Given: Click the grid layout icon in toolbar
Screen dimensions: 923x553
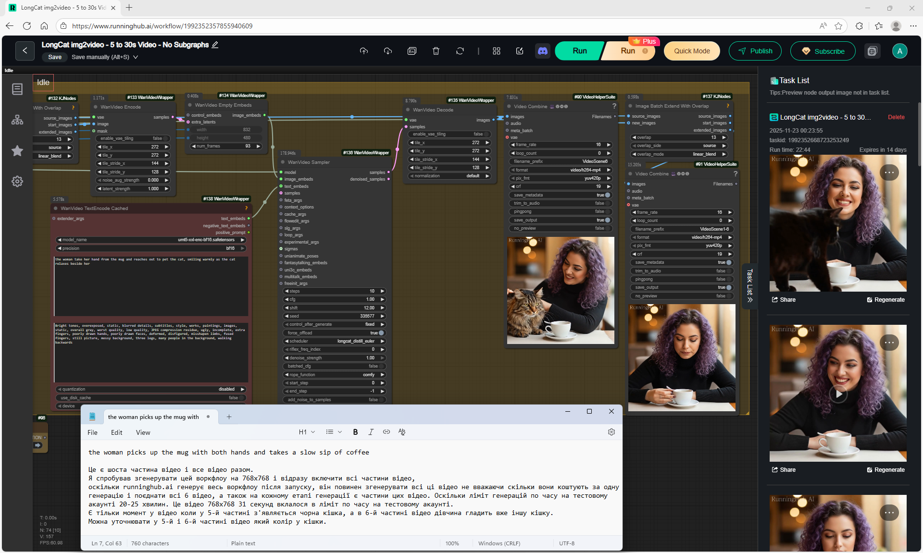Looking at the screenshot, I should click(x=497, y=51).
